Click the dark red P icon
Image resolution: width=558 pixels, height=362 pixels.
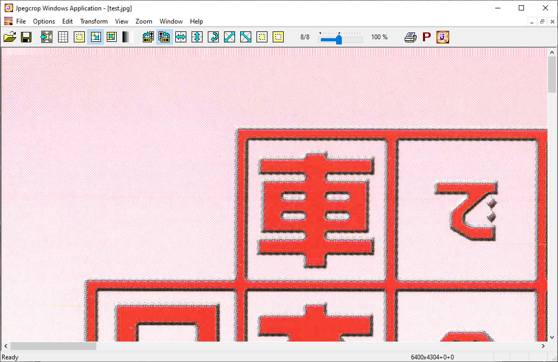coord(427,37)
